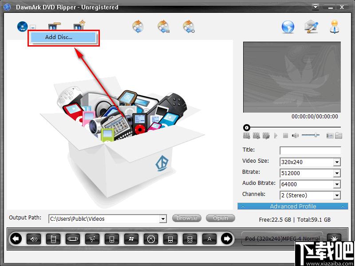
Task: Open the Channels dropdown
Action: pyautogui.click(x=337, y=196)
